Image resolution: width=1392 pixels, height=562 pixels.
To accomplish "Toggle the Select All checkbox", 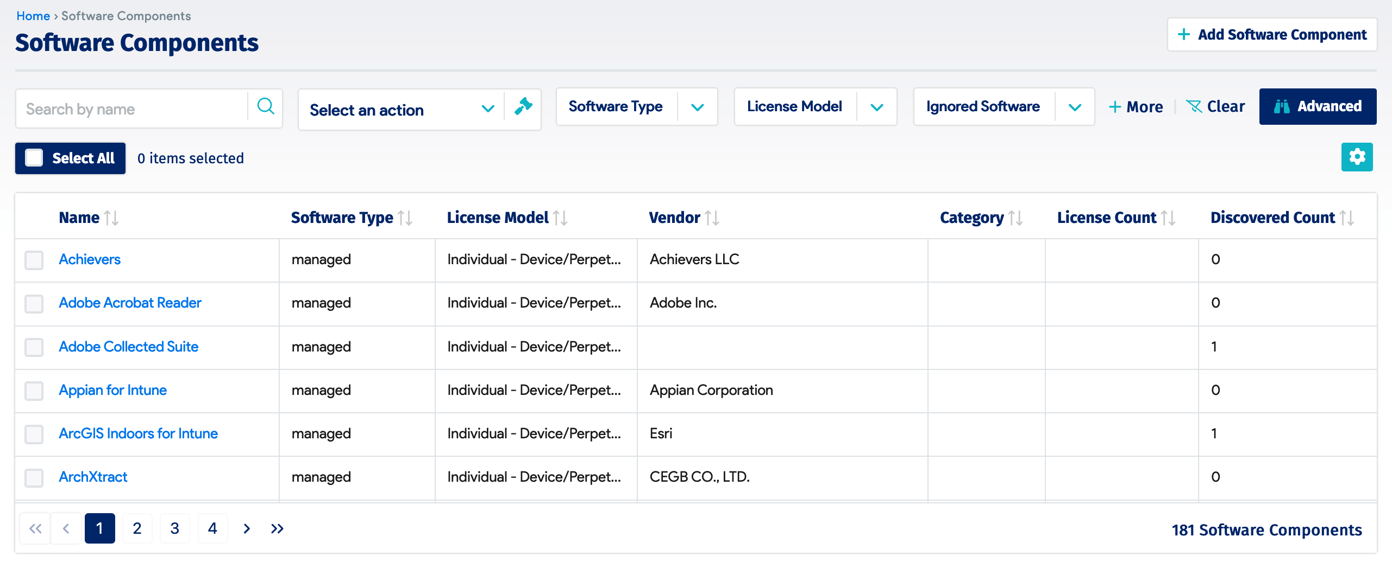I will tap(34, 158).
